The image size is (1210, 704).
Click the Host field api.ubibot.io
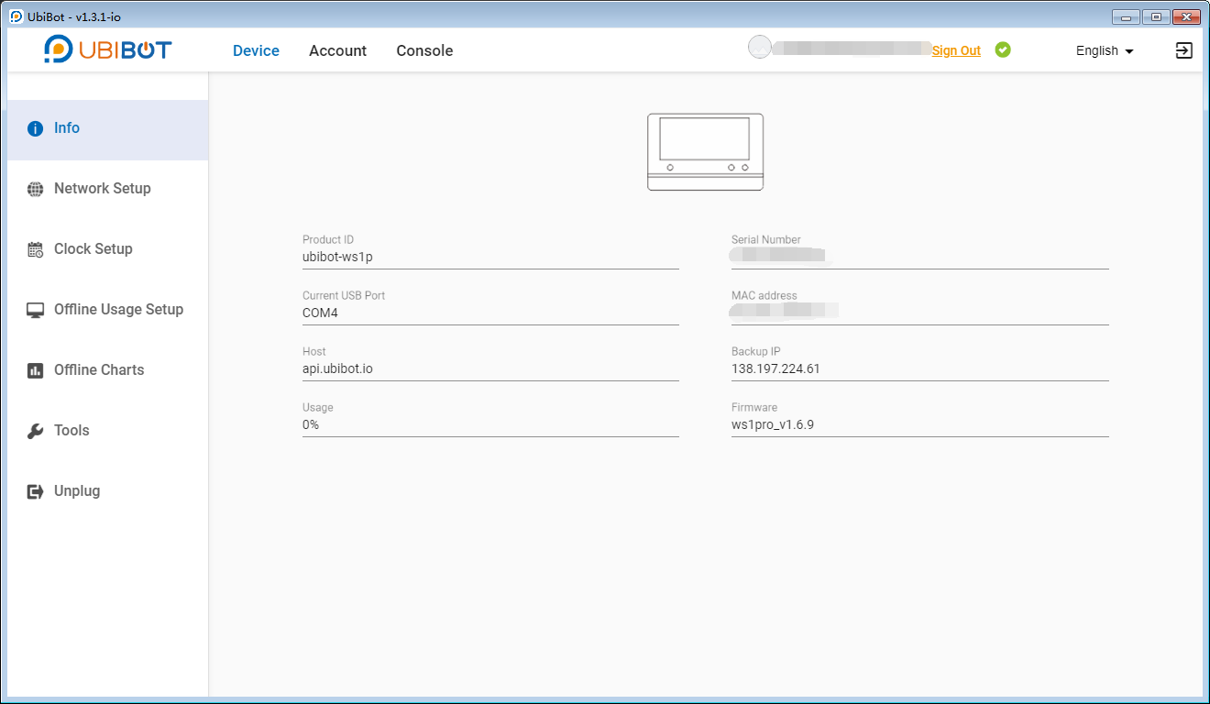[x=490, y=369]
